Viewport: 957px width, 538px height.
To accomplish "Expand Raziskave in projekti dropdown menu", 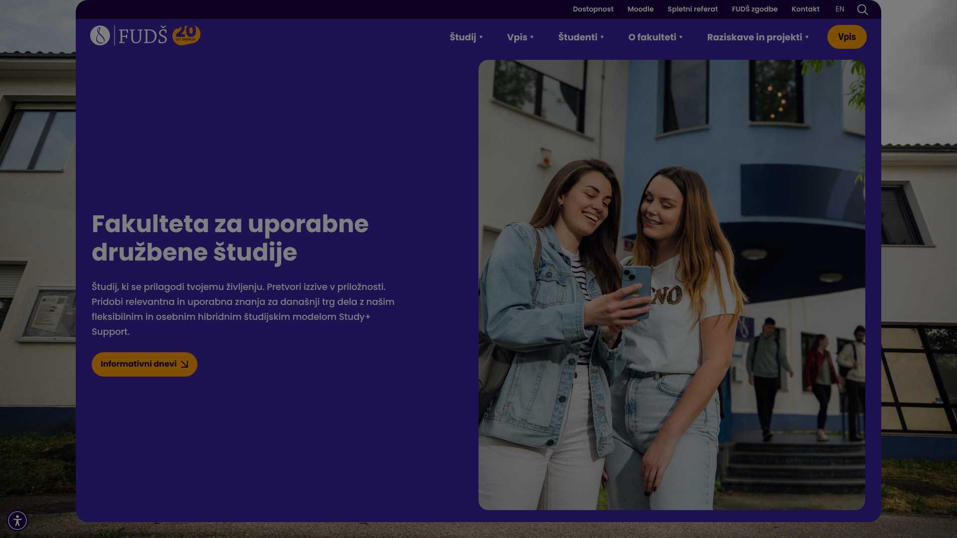I will coord(757,37).
